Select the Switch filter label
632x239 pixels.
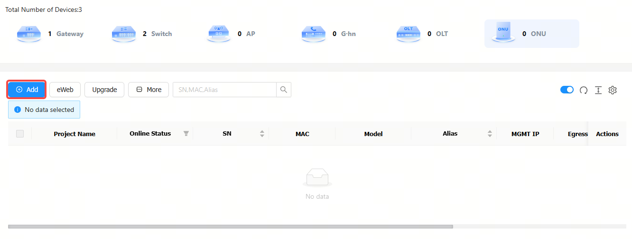tap(162, 34)
